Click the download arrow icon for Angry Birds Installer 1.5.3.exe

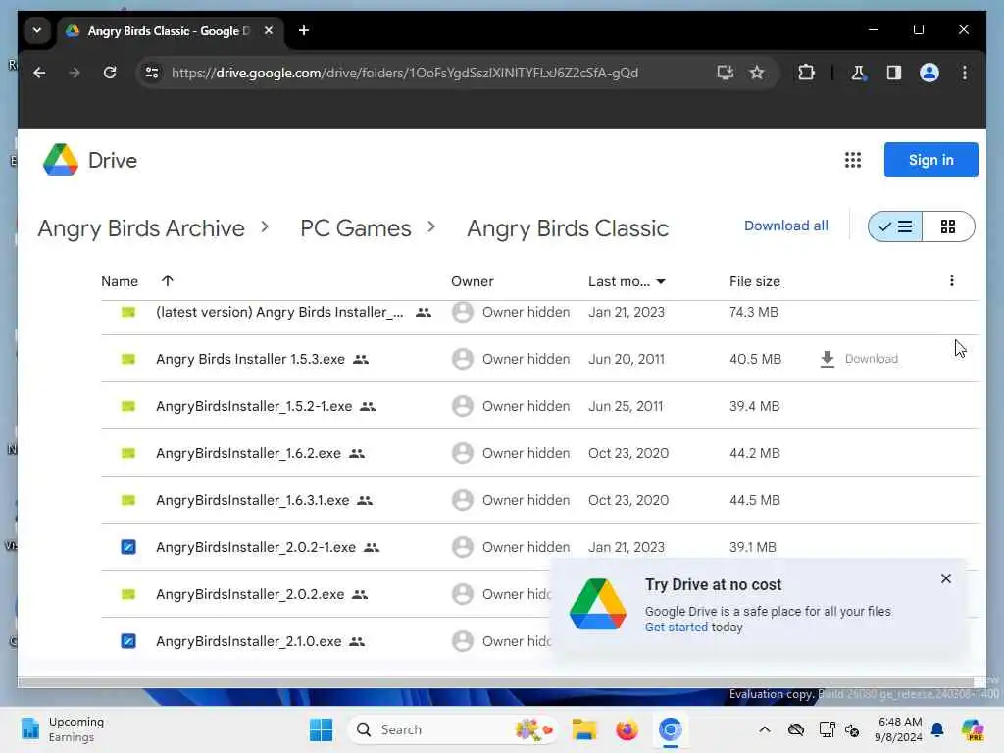828,359
